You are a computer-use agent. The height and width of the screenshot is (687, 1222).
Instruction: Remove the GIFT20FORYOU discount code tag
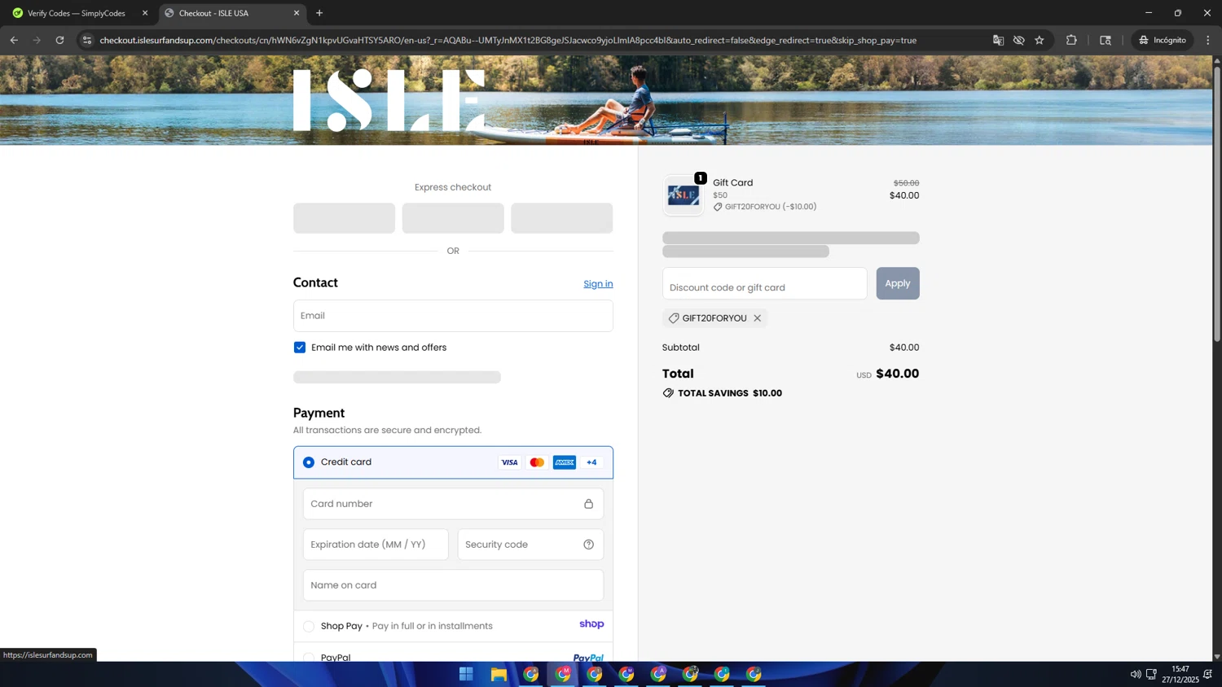click(x=757, y=318)
